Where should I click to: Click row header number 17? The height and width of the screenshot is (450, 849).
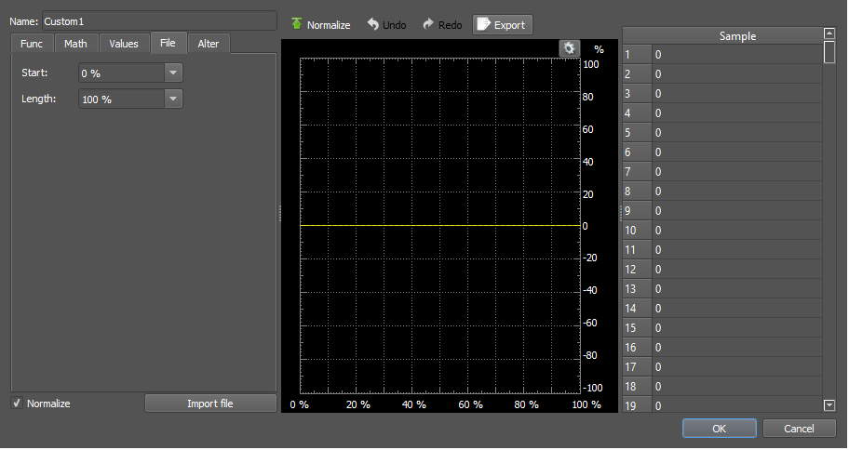[x=638, y=366]
